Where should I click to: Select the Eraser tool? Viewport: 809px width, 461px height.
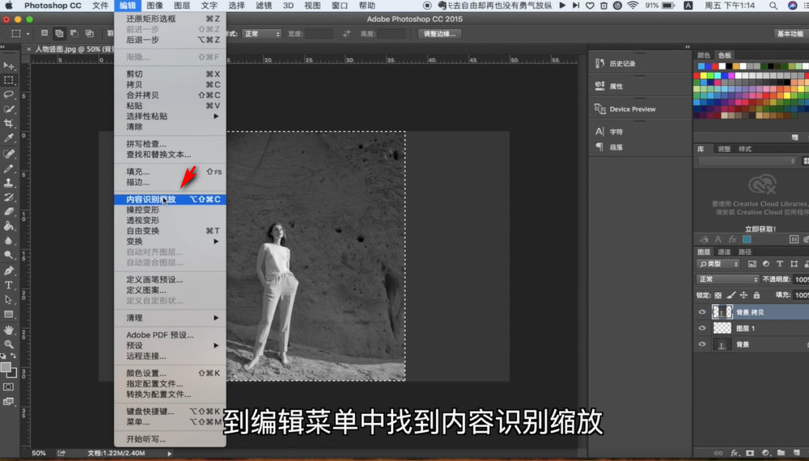coord(9,211)
